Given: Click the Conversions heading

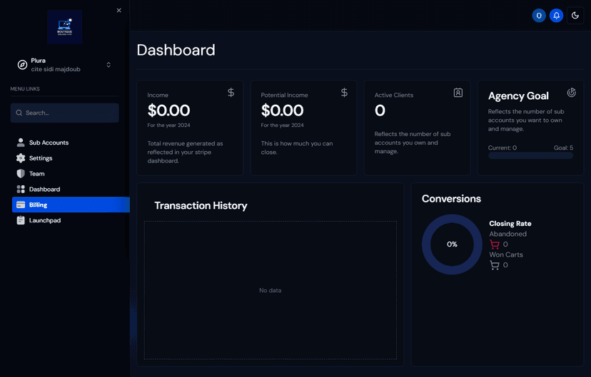Looking at the screenshot, I should pos(451,199).
